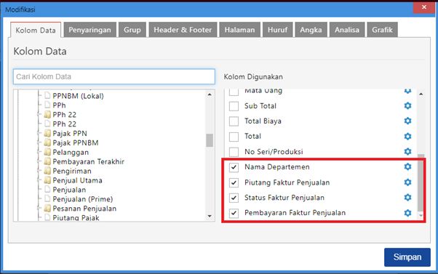Check the Sub Total checkbox
438x274 pixels.
(x=234, y=106)
